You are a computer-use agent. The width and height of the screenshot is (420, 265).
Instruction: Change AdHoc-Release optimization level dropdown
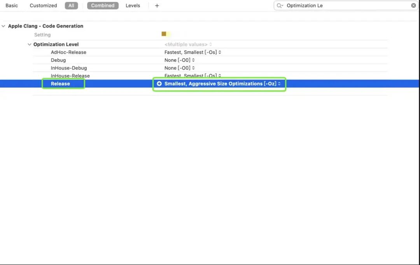click(x=192, y=52)
